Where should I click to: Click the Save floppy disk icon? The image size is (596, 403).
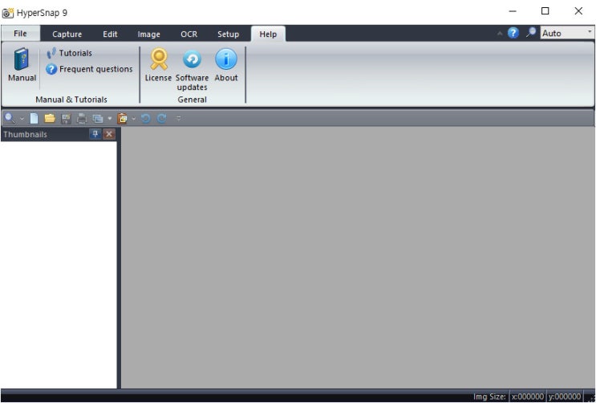tap(66, 119)
